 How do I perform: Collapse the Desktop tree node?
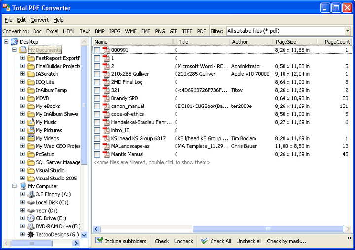point(6,42)
